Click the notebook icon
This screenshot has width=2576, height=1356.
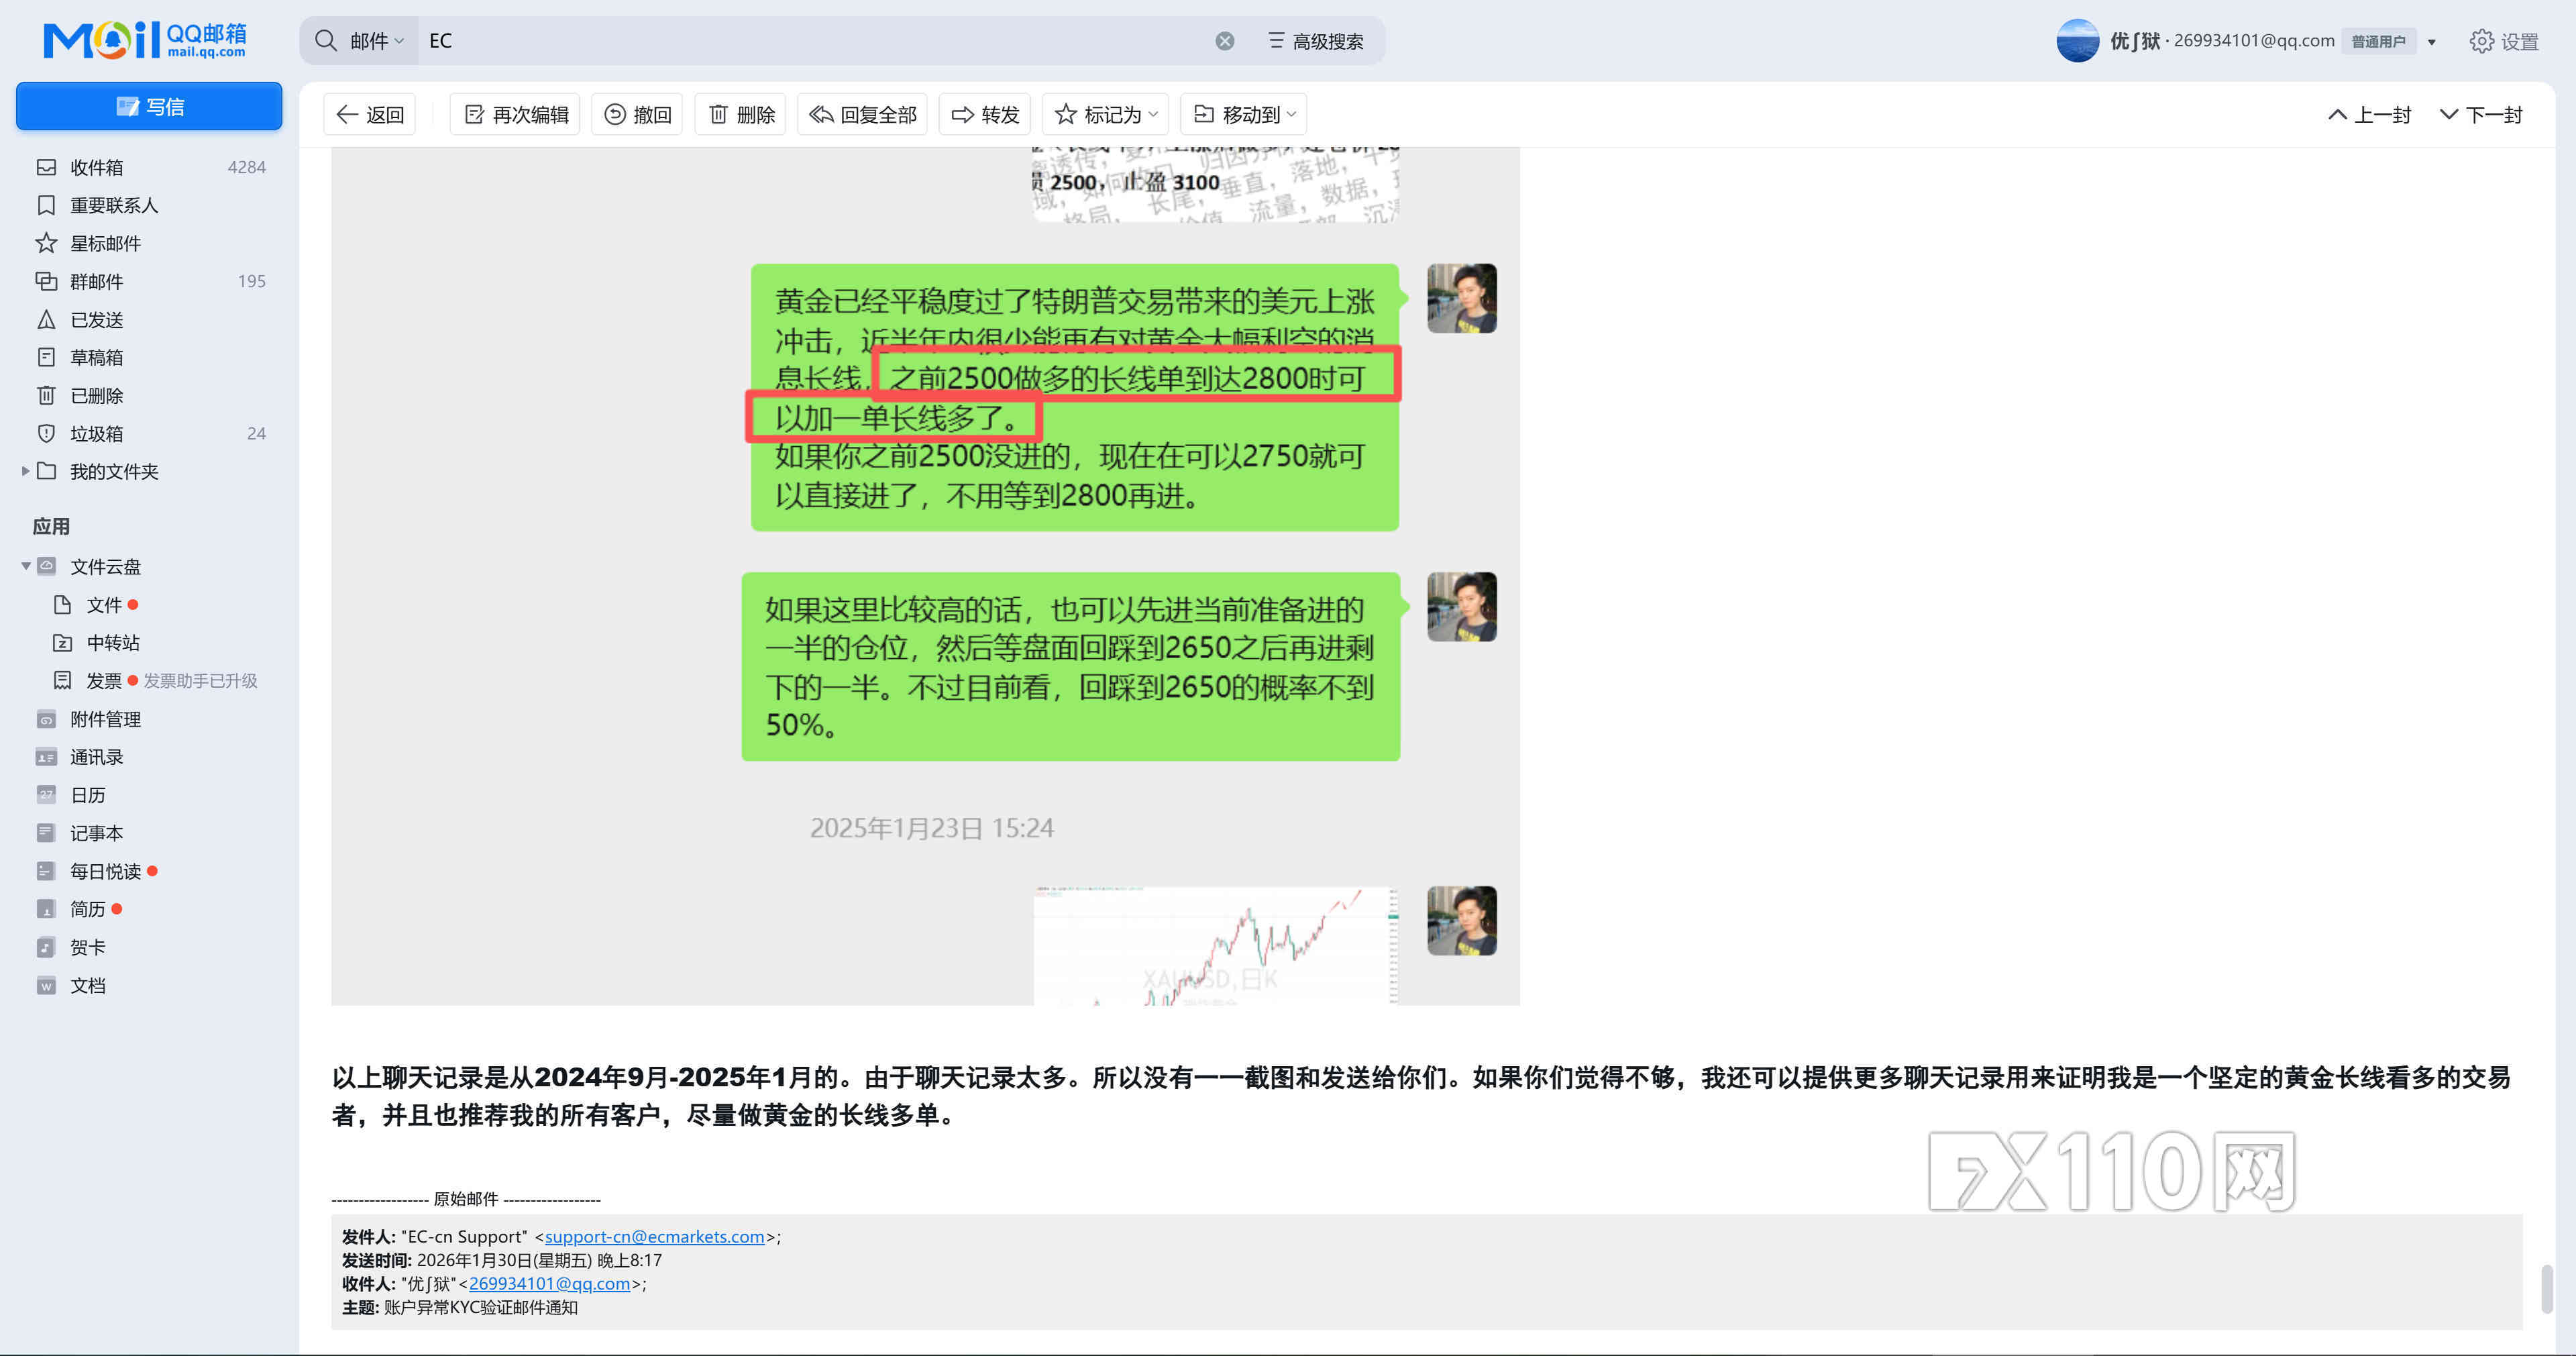[46, 833]
